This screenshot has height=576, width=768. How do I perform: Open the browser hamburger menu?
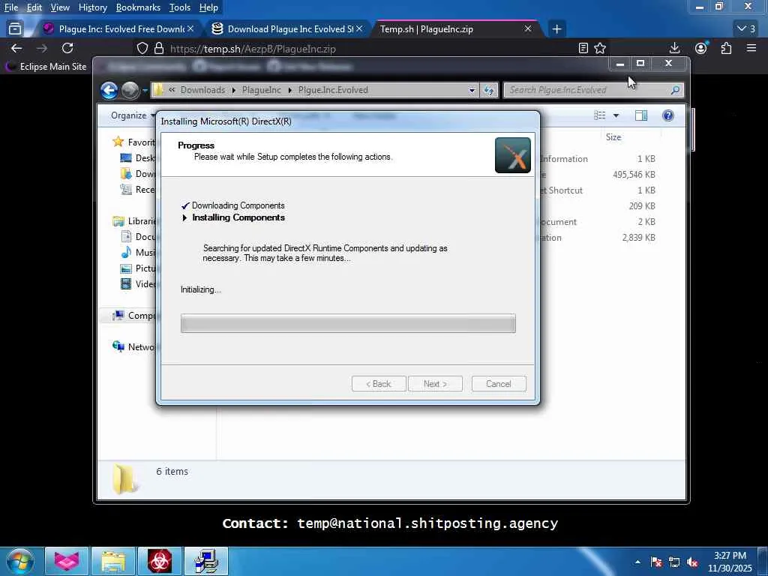click(x=751, y=48)
